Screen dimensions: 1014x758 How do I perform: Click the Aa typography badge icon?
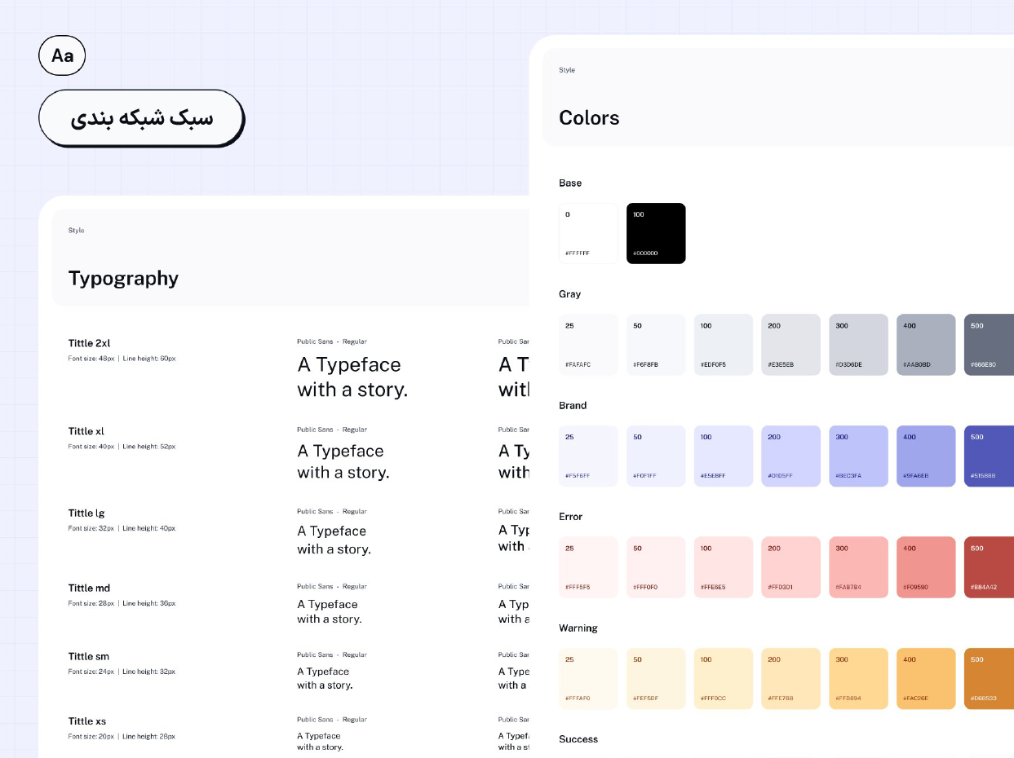click(62, 55)
